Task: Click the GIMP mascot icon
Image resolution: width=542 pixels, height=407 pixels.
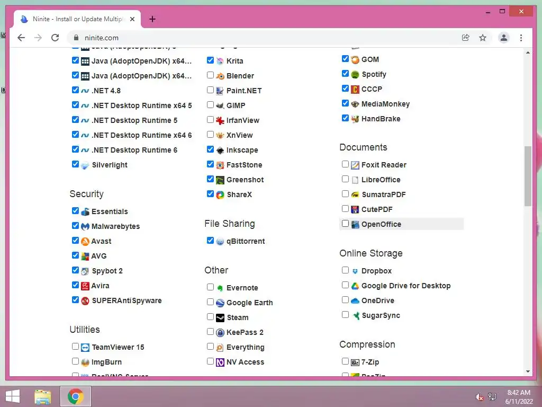Action: pos(220,106)
